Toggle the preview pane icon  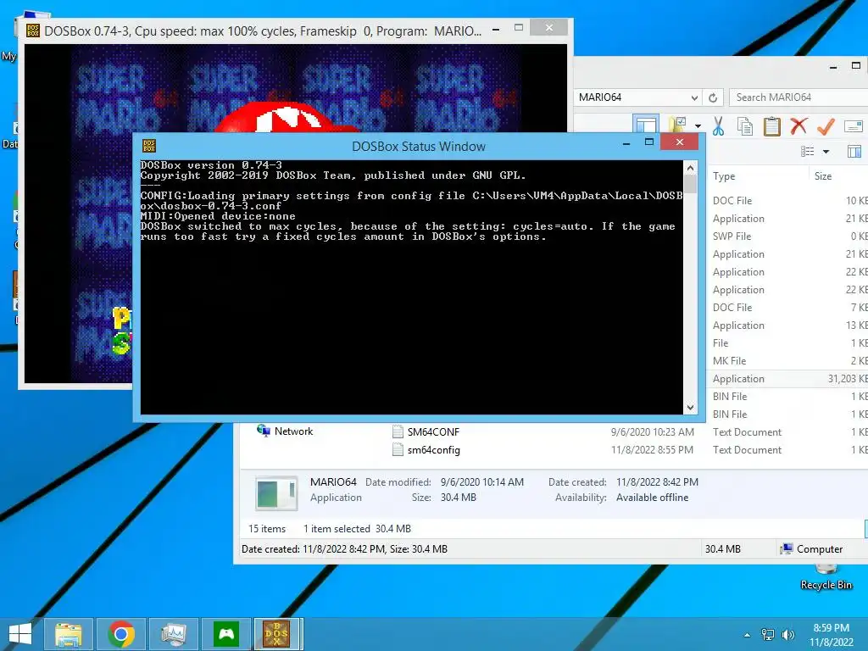854,151
